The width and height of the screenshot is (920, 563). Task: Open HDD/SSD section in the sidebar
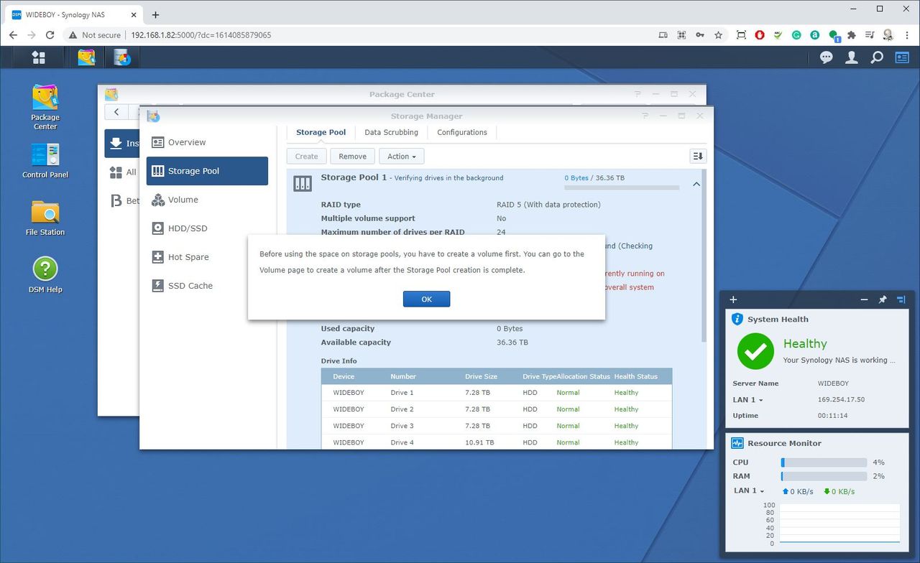pos(207,228)
